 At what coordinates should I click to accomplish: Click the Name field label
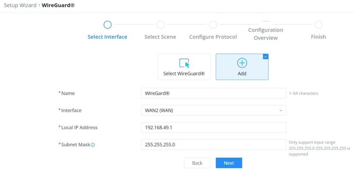pyautogui.click(x=68, y=93)
